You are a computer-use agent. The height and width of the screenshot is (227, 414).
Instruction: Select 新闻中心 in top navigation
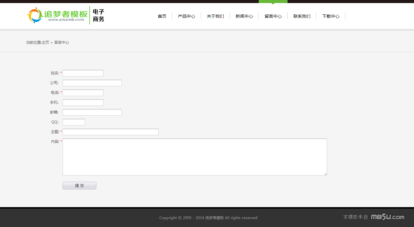coord(244,16)
